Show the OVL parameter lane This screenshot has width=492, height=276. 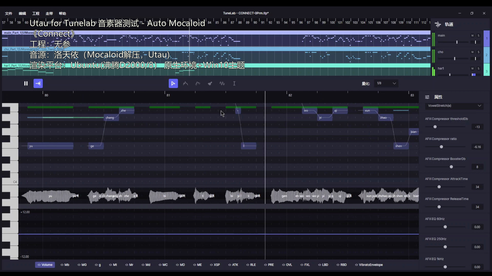click(x=287, y=265)
